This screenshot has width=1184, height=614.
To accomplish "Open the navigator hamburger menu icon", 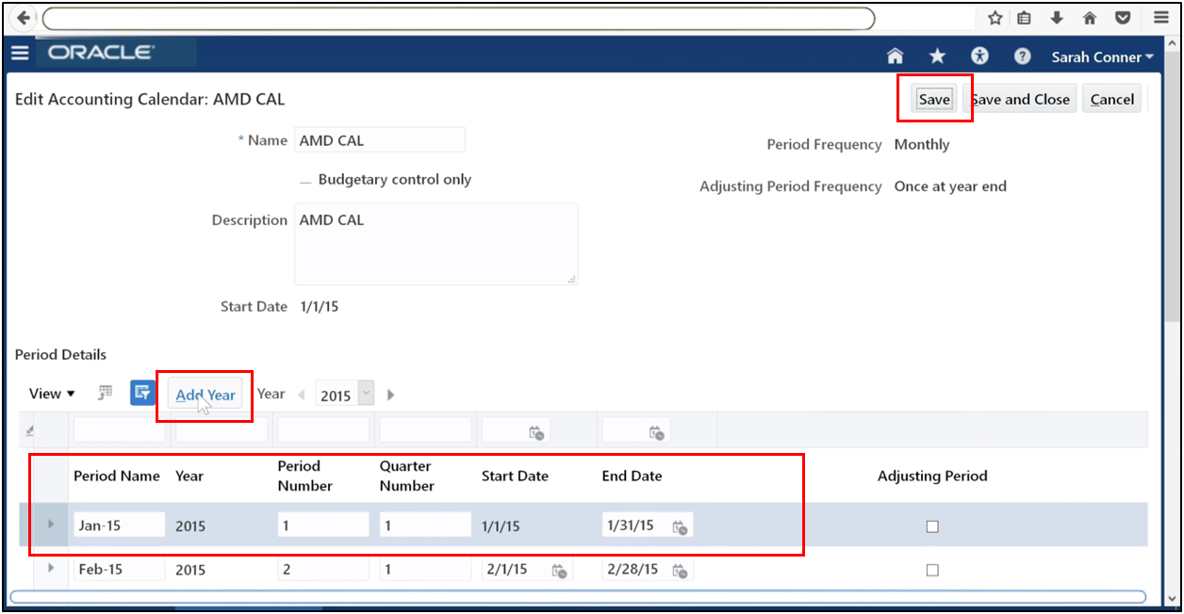I will 20,53.
